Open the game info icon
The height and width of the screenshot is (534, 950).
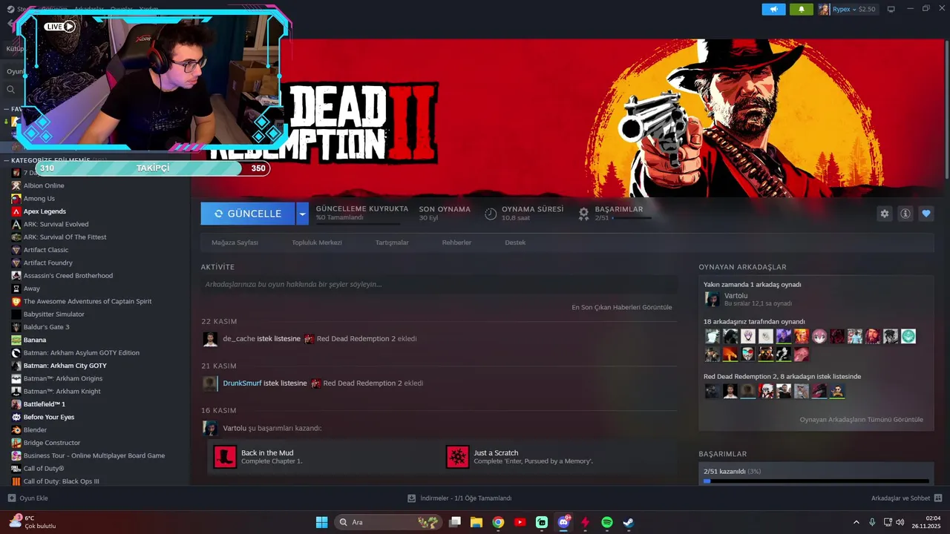(905, 214)
